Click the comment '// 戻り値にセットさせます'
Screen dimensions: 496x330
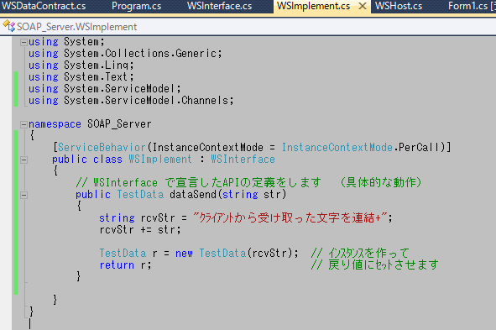[374, 265]
